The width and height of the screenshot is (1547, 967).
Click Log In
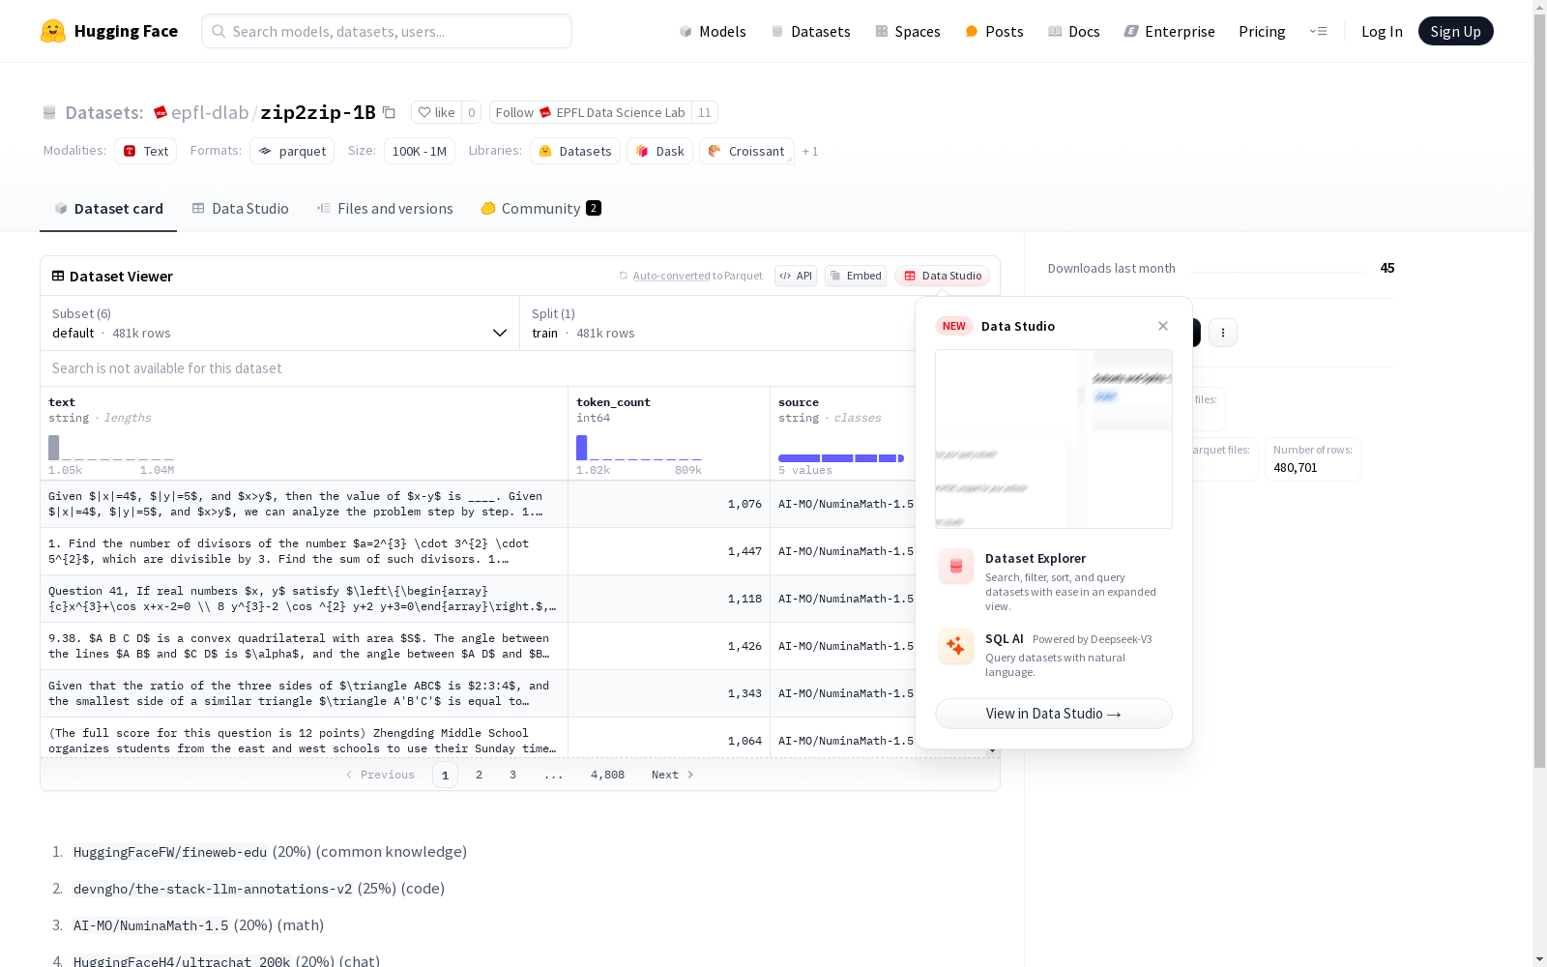point(1382,31)
